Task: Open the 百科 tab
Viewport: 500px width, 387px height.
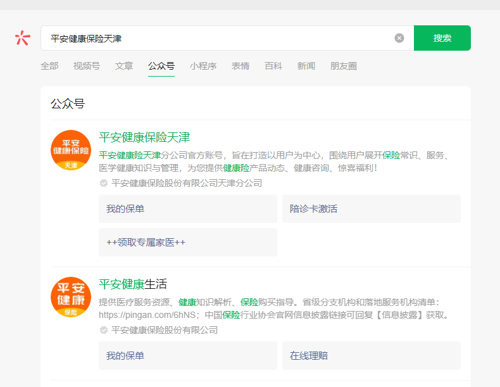Action: pos(273,66)
